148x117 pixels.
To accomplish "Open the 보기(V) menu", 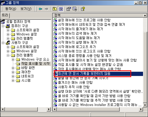I will tap(26, 9).
